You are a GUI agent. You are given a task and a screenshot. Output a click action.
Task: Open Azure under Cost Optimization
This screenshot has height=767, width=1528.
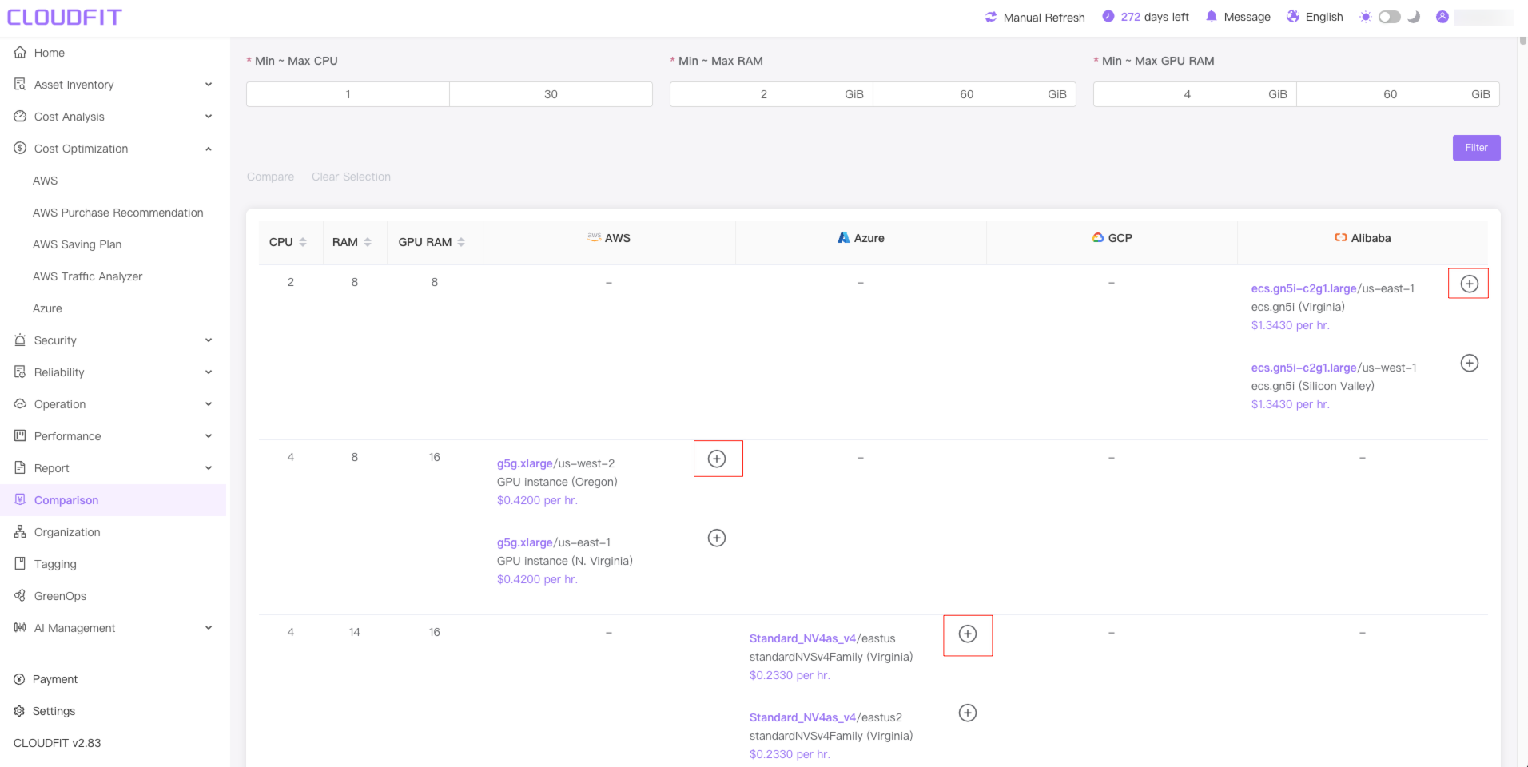47,308
